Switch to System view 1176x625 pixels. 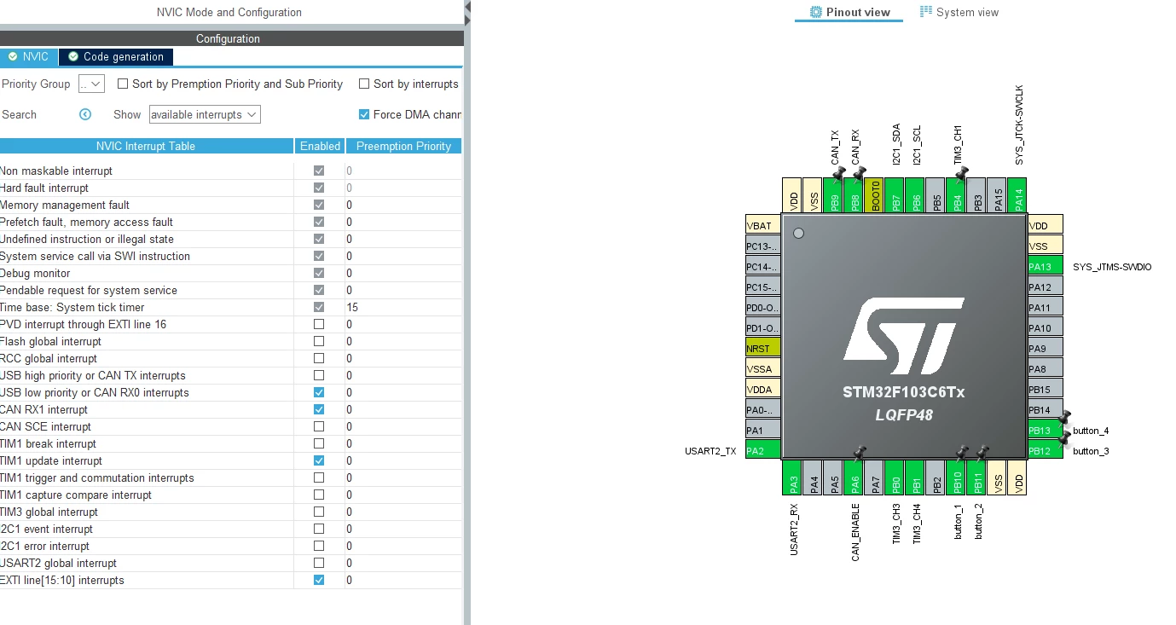pyautogui.click(x=959, y=12)
